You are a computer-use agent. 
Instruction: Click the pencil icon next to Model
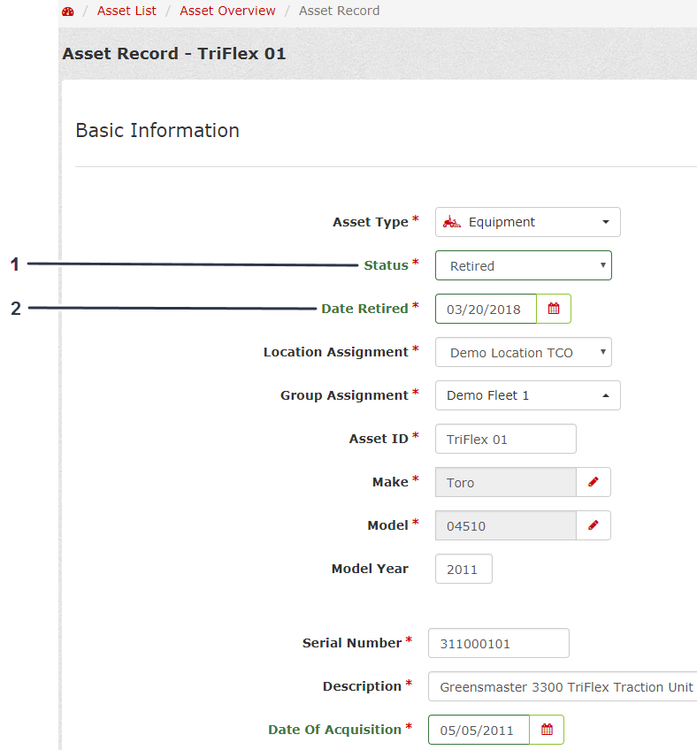[x=594, y=525]
